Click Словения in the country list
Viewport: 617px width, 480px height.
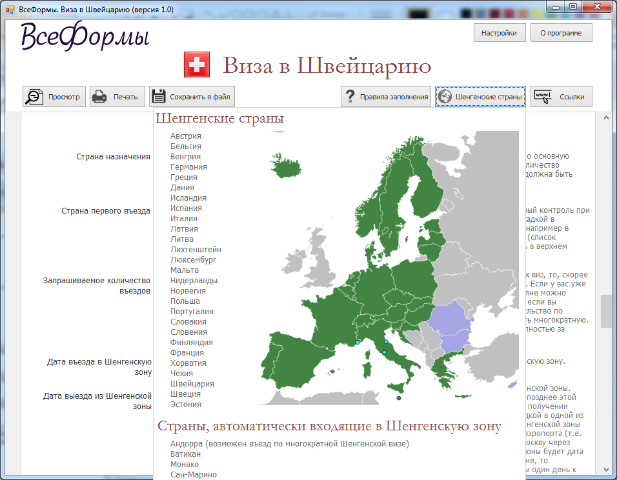point(188,332)
